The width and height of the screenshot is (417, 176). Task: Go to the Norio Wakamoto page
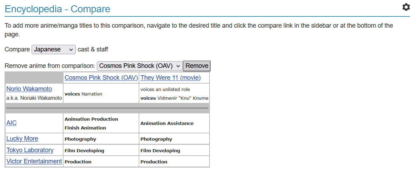coord(29,89)
